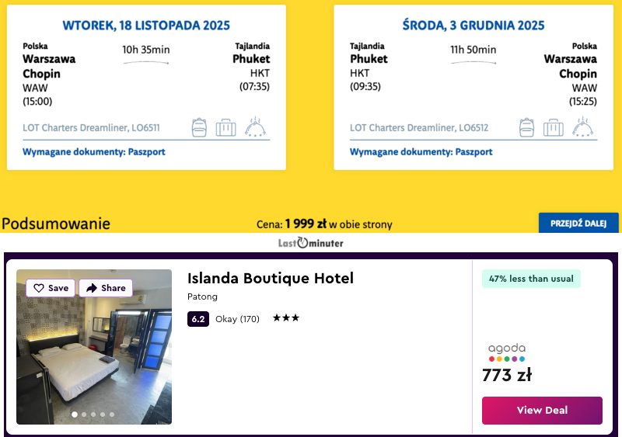The height and width of the screenshot is (437, 622).
Task: Click the 47% less than usual badge
Action: tap(531, 279)
